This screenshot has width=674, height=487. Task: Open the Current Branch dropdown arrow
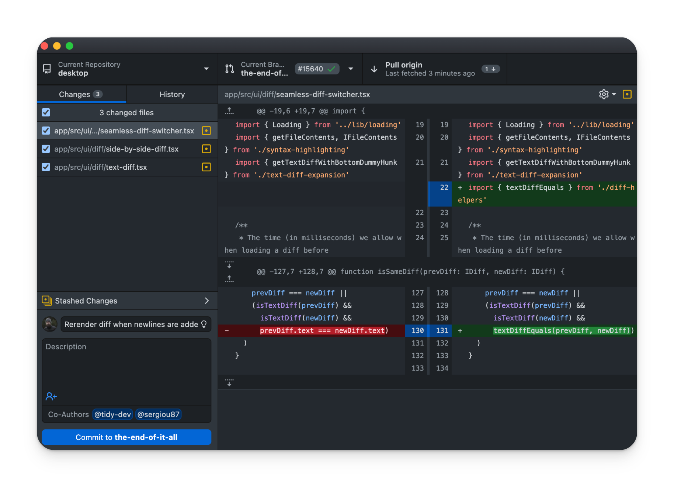pyautogui.click(x=351, y=69)
